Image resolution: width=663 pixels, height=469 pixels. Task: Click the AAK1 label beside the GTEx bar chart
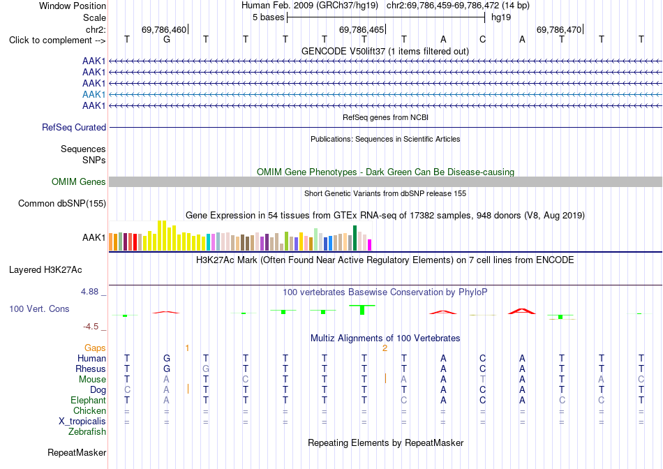pyautogui.click(x=94, y=238)
